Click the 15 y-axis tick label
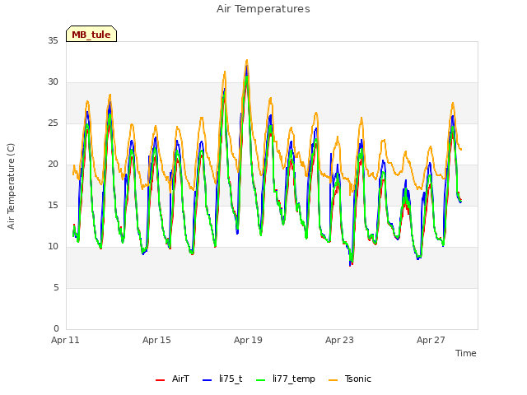 point(53,206)
